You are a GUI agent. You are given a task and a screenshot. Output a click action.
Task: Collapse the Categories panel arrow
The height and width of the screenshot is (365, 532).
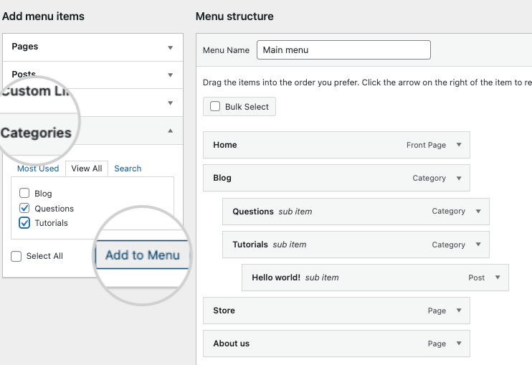[171, 131]
